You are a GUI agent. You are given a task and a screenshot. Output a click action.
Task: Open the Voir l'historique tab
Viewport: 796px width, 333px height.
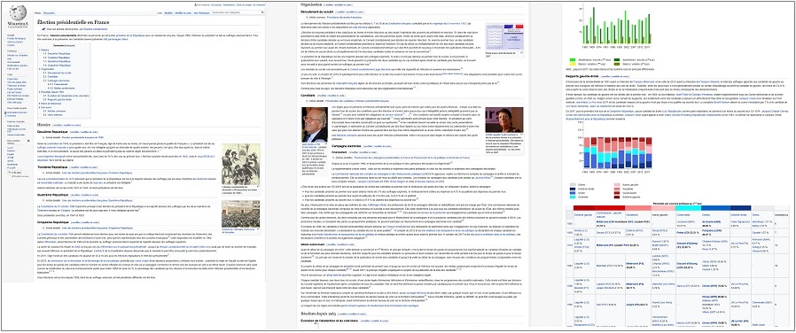201,13
